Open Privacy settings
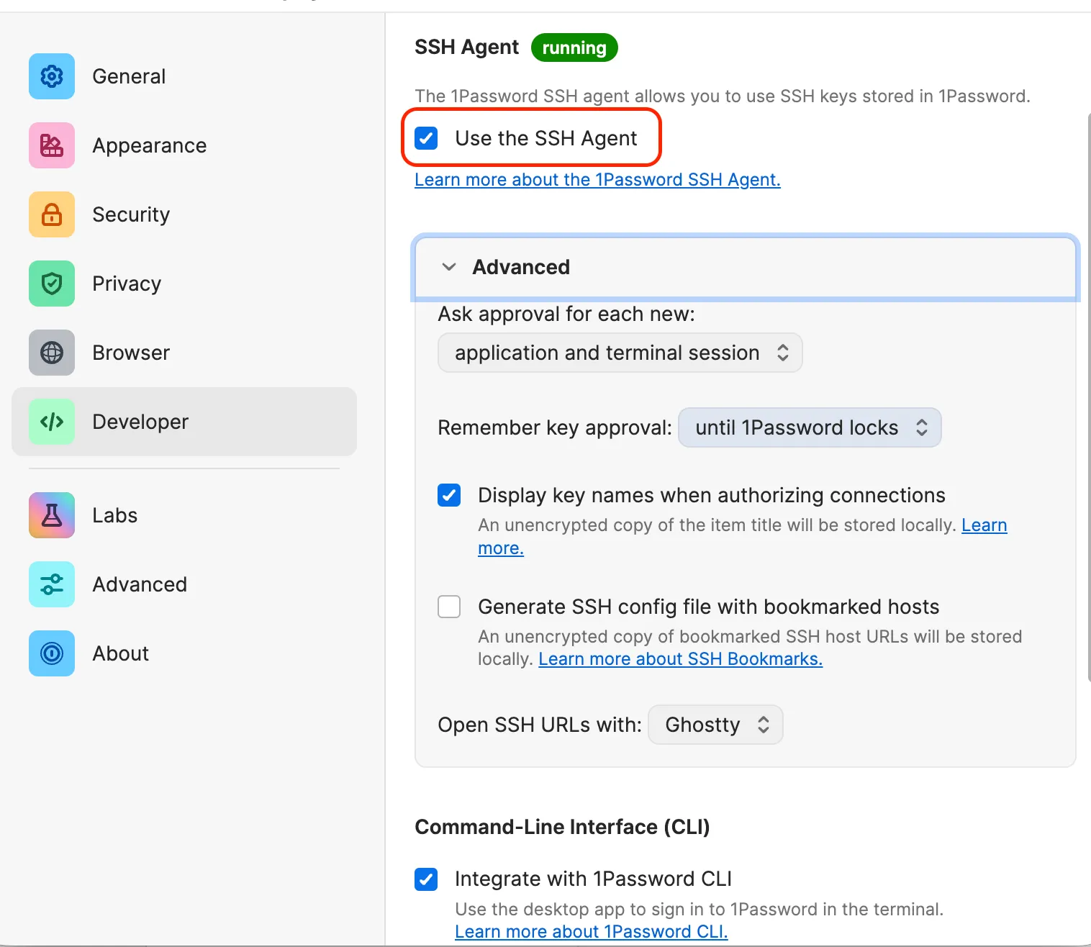Screen dimensions: 1091x947 (x=184, y=284)
